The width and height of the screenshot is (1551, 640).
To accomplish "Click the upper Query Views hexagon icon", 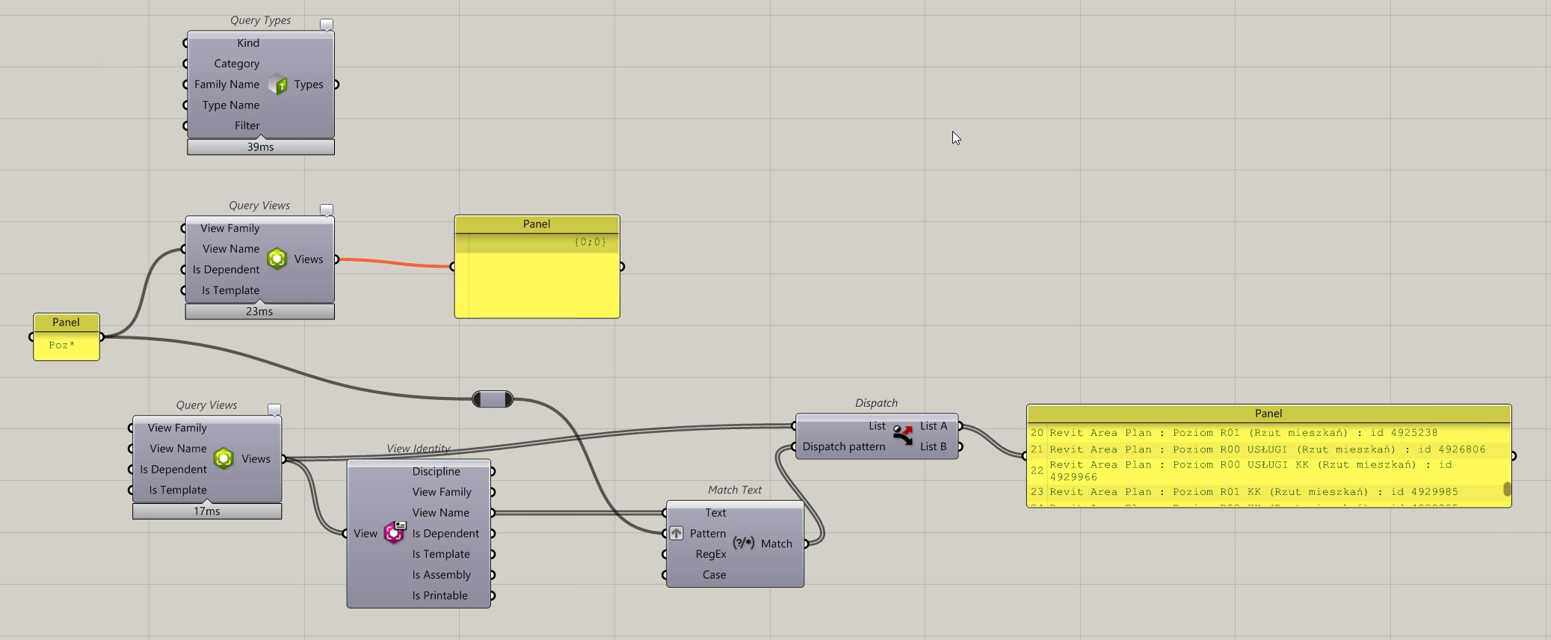I will tap(277, 259).
